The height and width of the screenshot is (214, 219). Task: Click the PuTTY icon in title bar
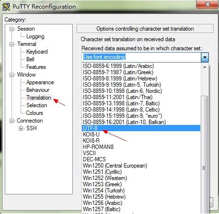click(6, 7)
